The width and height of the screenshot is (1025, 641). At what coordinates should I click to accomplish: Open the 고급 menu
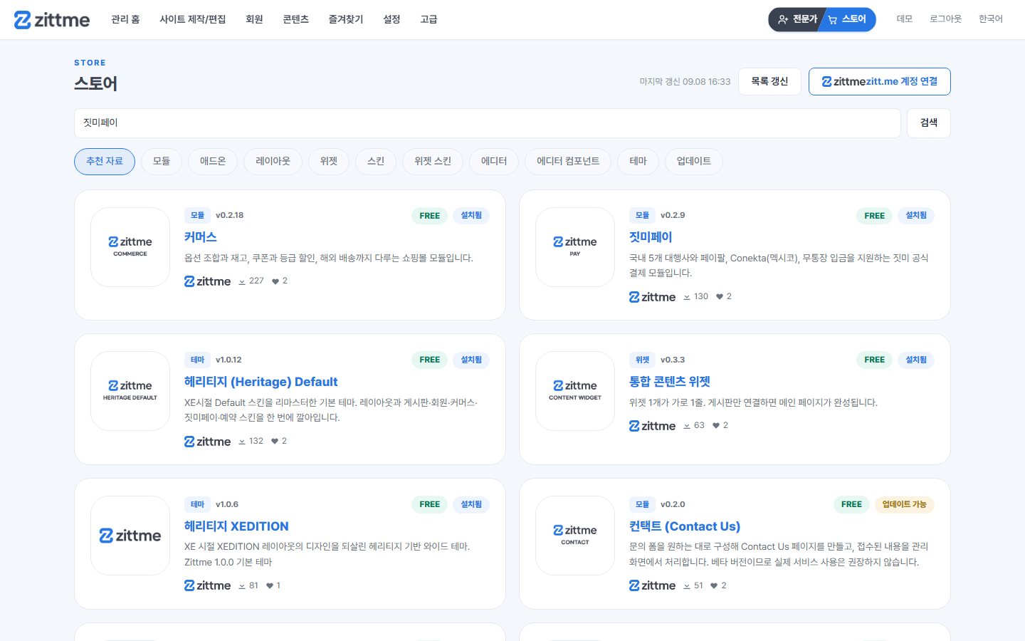[x=429, y=19]
